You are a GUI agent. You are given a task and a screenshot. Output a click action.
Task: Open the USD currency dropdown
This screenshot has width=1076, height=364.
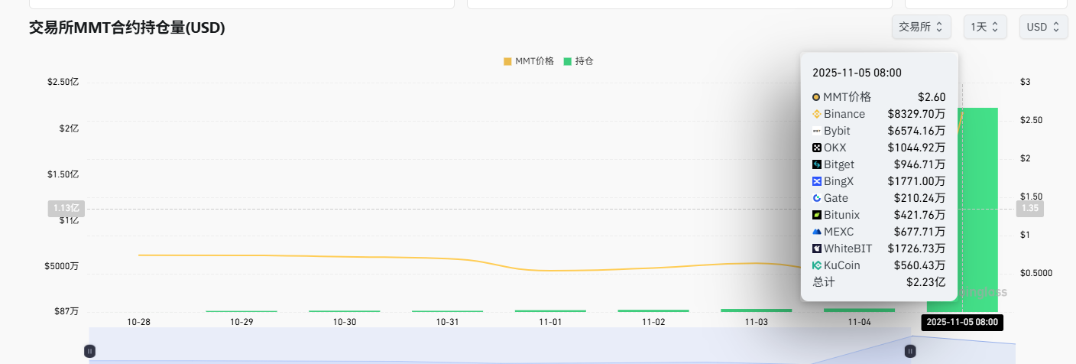[1043, 27]
